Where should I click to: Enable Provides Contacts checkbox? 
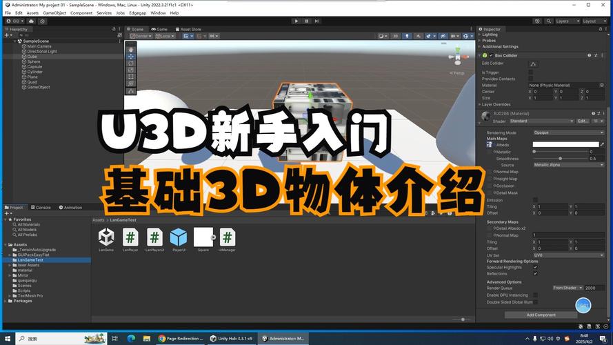click(x=530, y=79)
